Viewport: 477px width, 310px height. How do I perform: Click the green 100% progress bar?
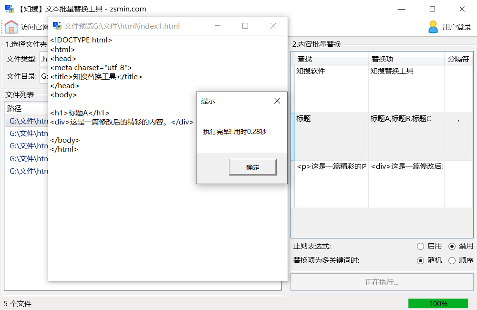pos(438,303)
